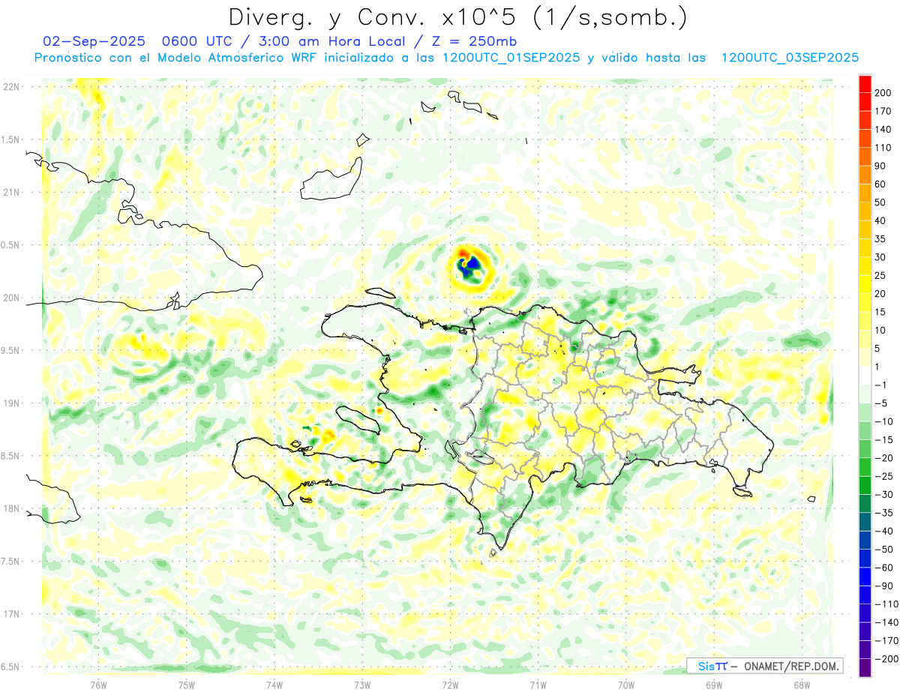This screenshot has width=900, height=695.
Task: Click the white swatch between 1 and -1
Action: (x=865, y=376)
